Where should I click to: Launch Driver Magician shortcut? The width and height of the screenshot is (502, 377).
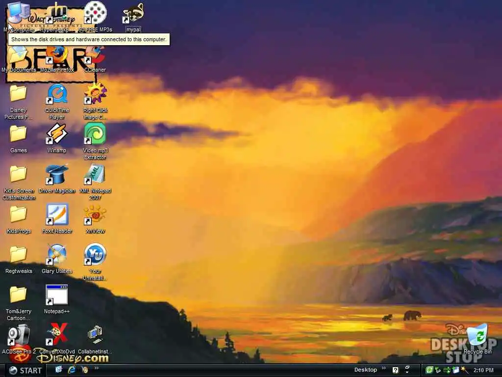click(x=57, y=180)
